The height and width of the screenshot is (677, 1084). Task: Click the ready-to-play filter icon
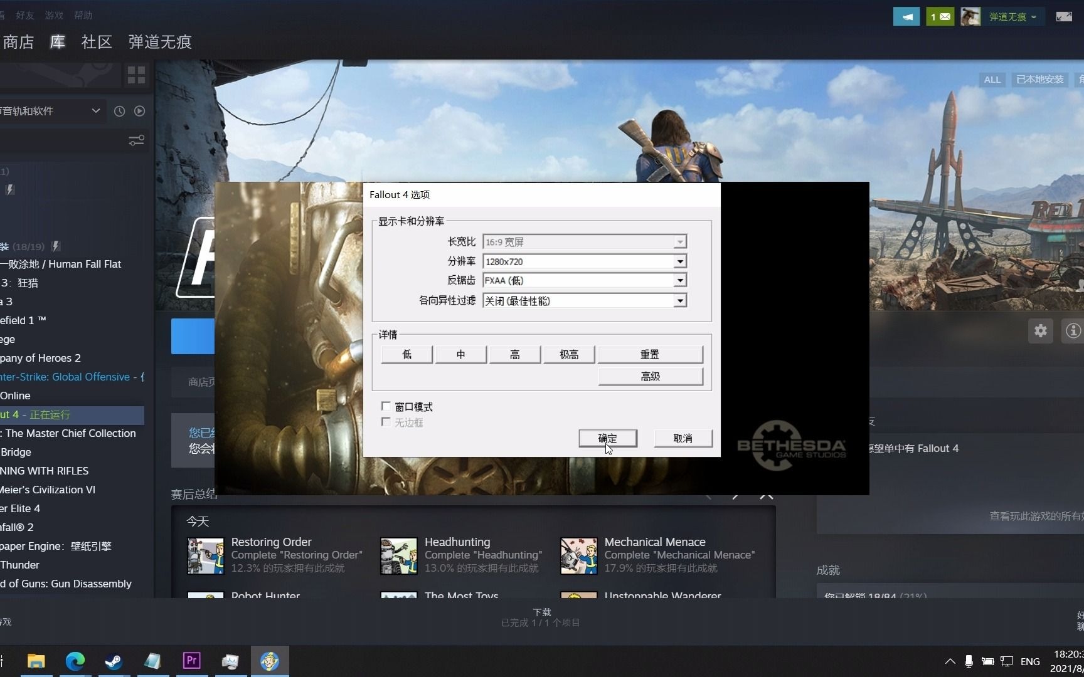point(139,111)
